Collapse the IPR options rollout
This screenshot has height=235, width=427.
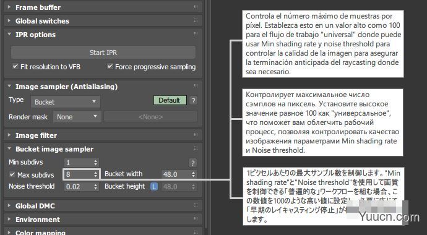tap(103, 35)
